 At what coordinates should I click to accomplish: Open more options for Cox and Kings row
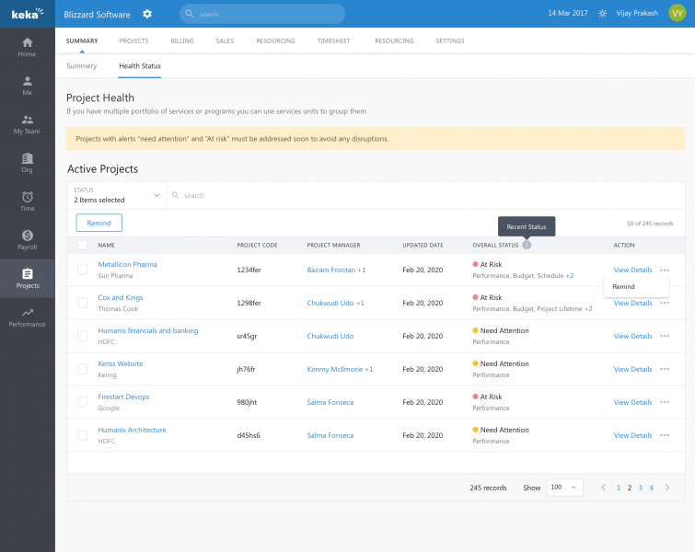coord(665,303)
